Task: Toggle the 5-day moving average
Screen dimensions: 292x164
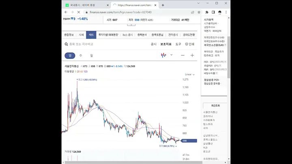Action: point(75,71)
